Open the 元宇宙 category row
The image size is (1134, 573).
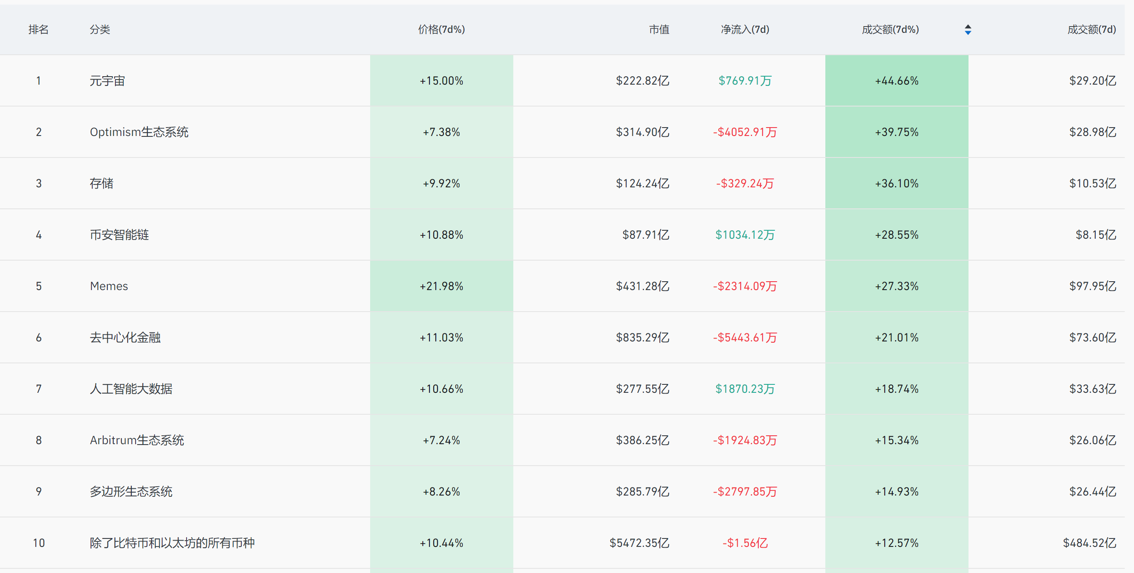coord(562,80)
